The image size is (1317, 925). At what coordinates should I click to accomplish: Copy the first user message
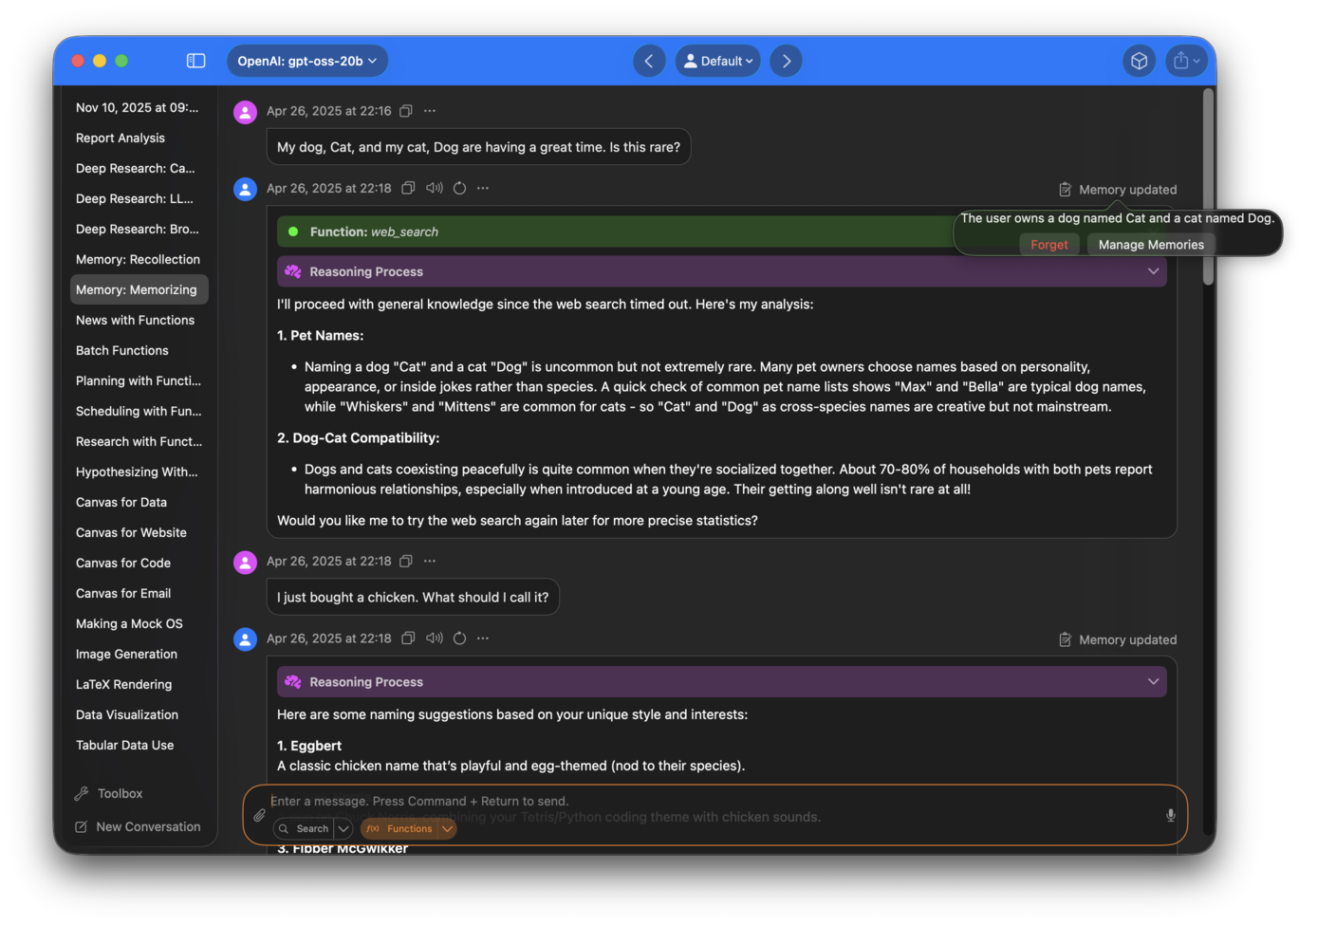[x=406, y=111]
